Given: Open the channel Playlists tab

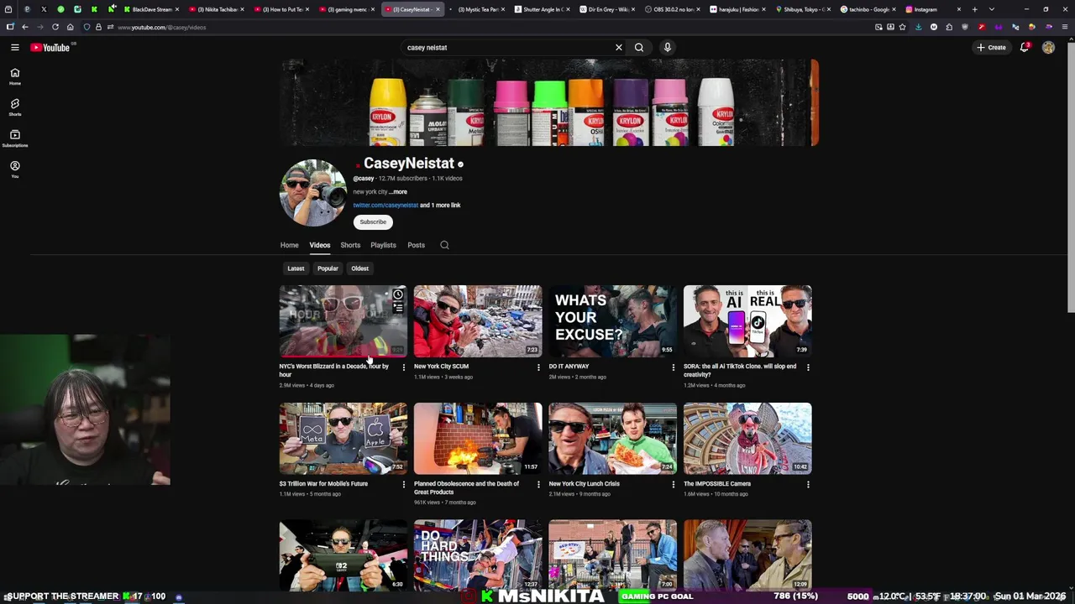Looking at the screenshot, I should pos(383,245).
